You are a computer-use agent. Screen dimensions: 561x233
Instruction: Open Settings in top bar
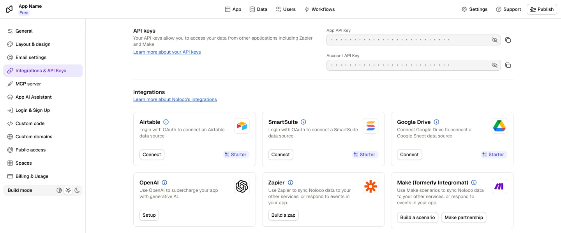(x=475, y=9)
